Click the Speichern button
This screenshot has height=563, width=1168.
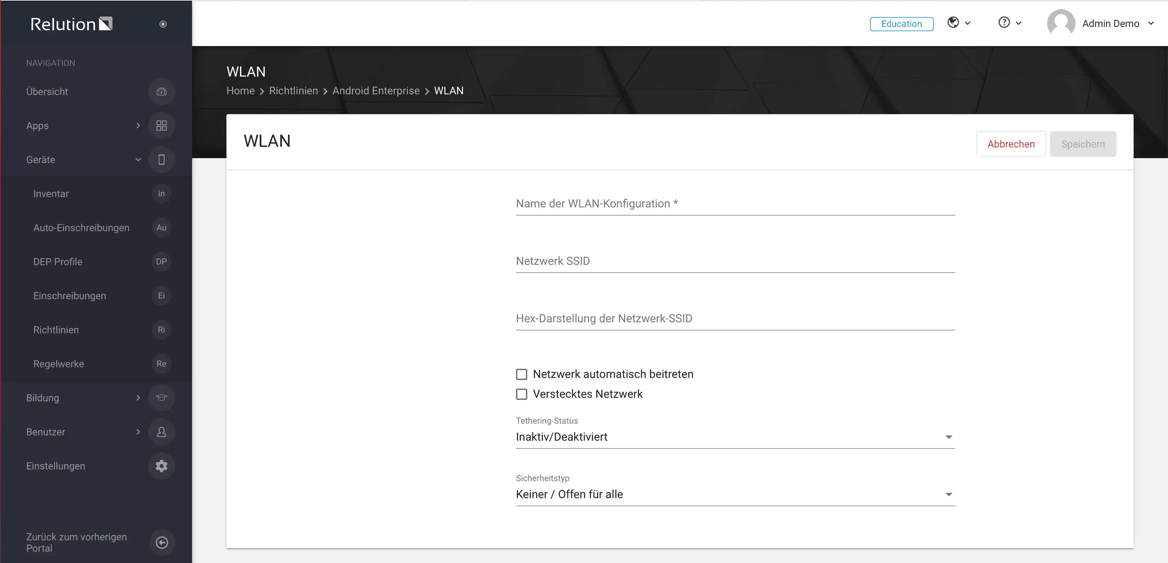tap(1083, 144)
